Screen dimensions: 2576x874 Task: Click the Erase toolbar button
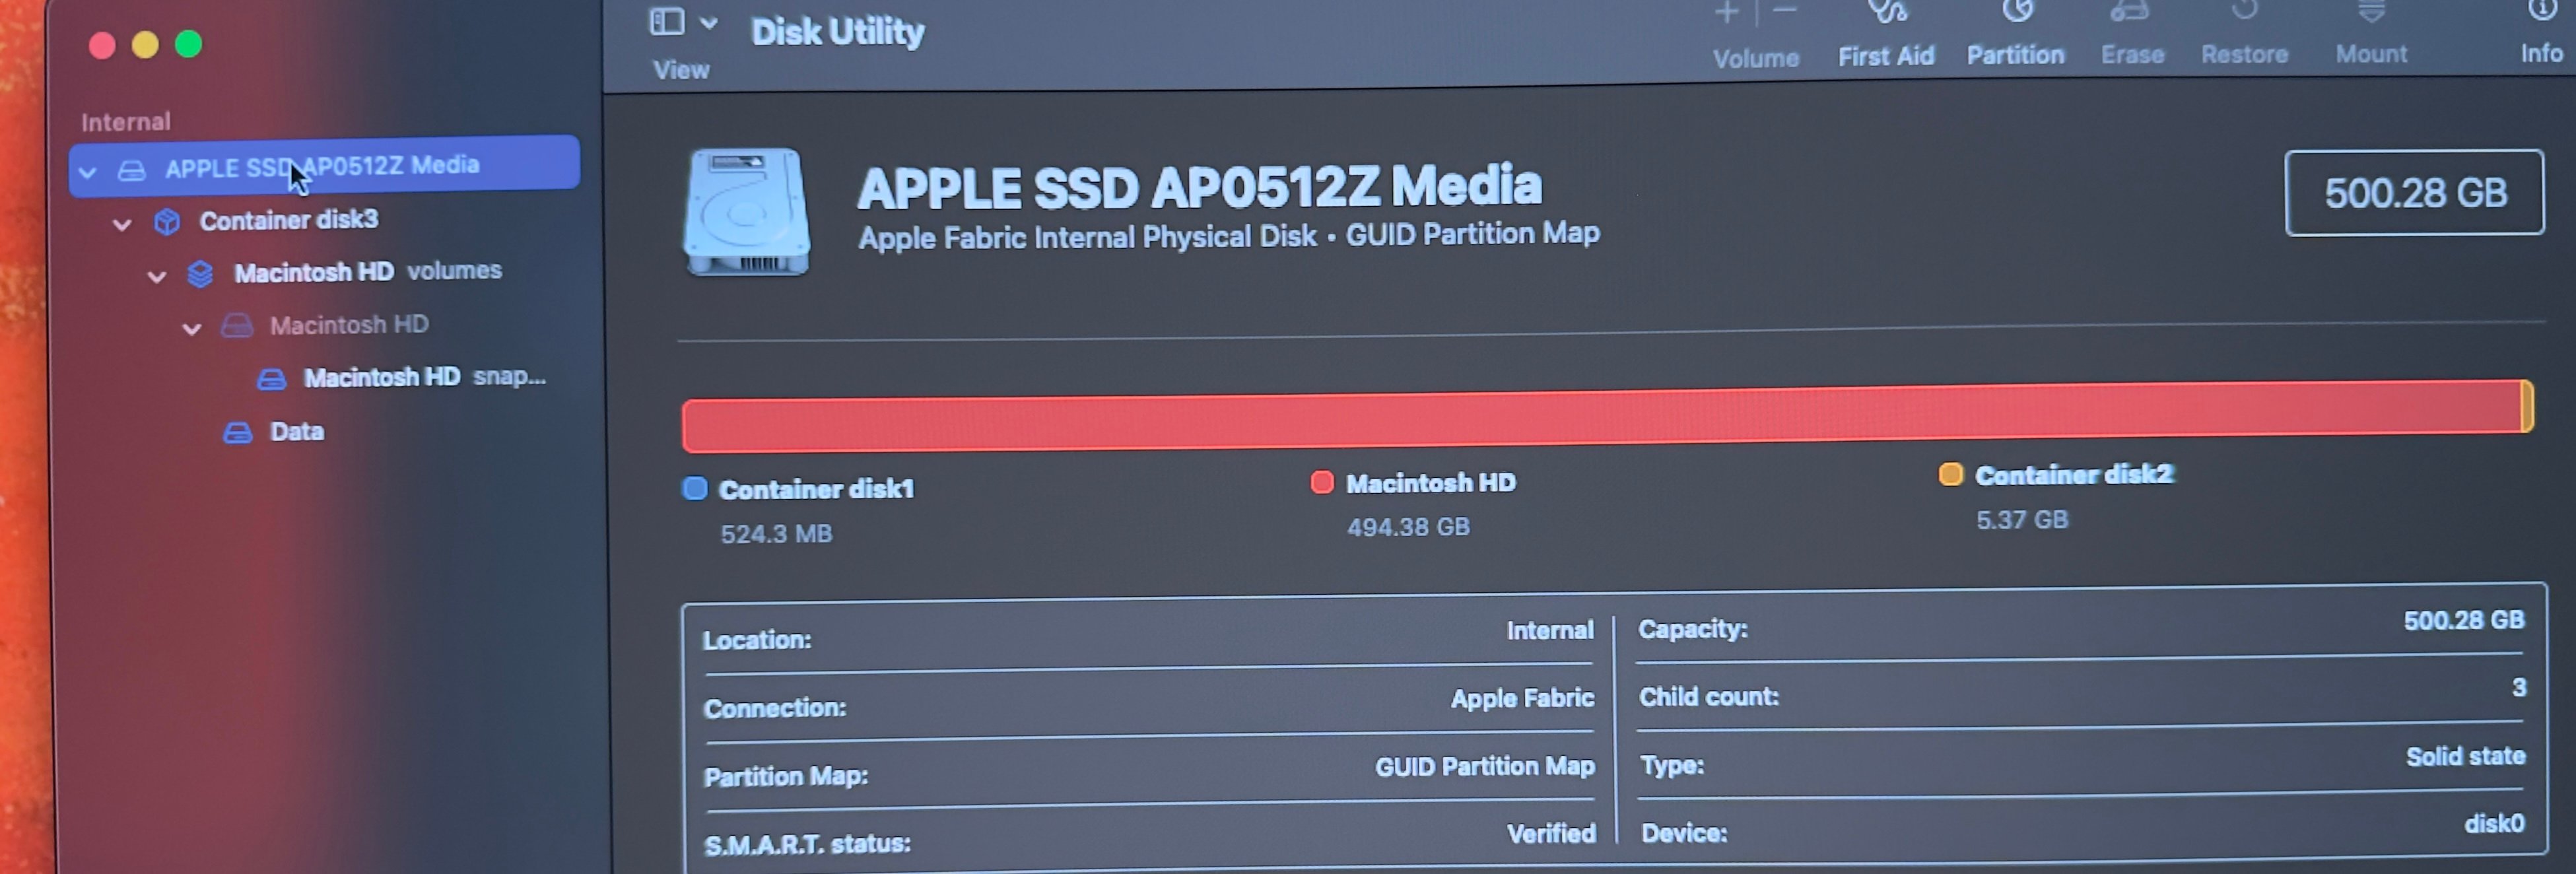(x=2132, y=34)
